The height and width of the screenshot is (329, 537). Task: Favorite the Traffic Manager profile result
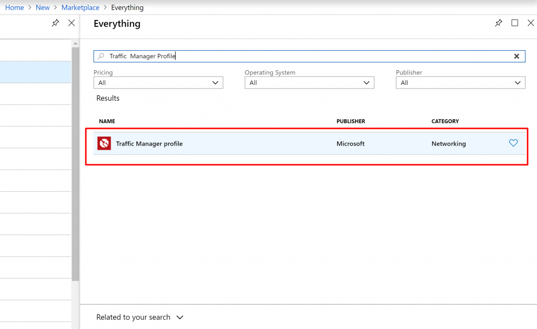513,143
